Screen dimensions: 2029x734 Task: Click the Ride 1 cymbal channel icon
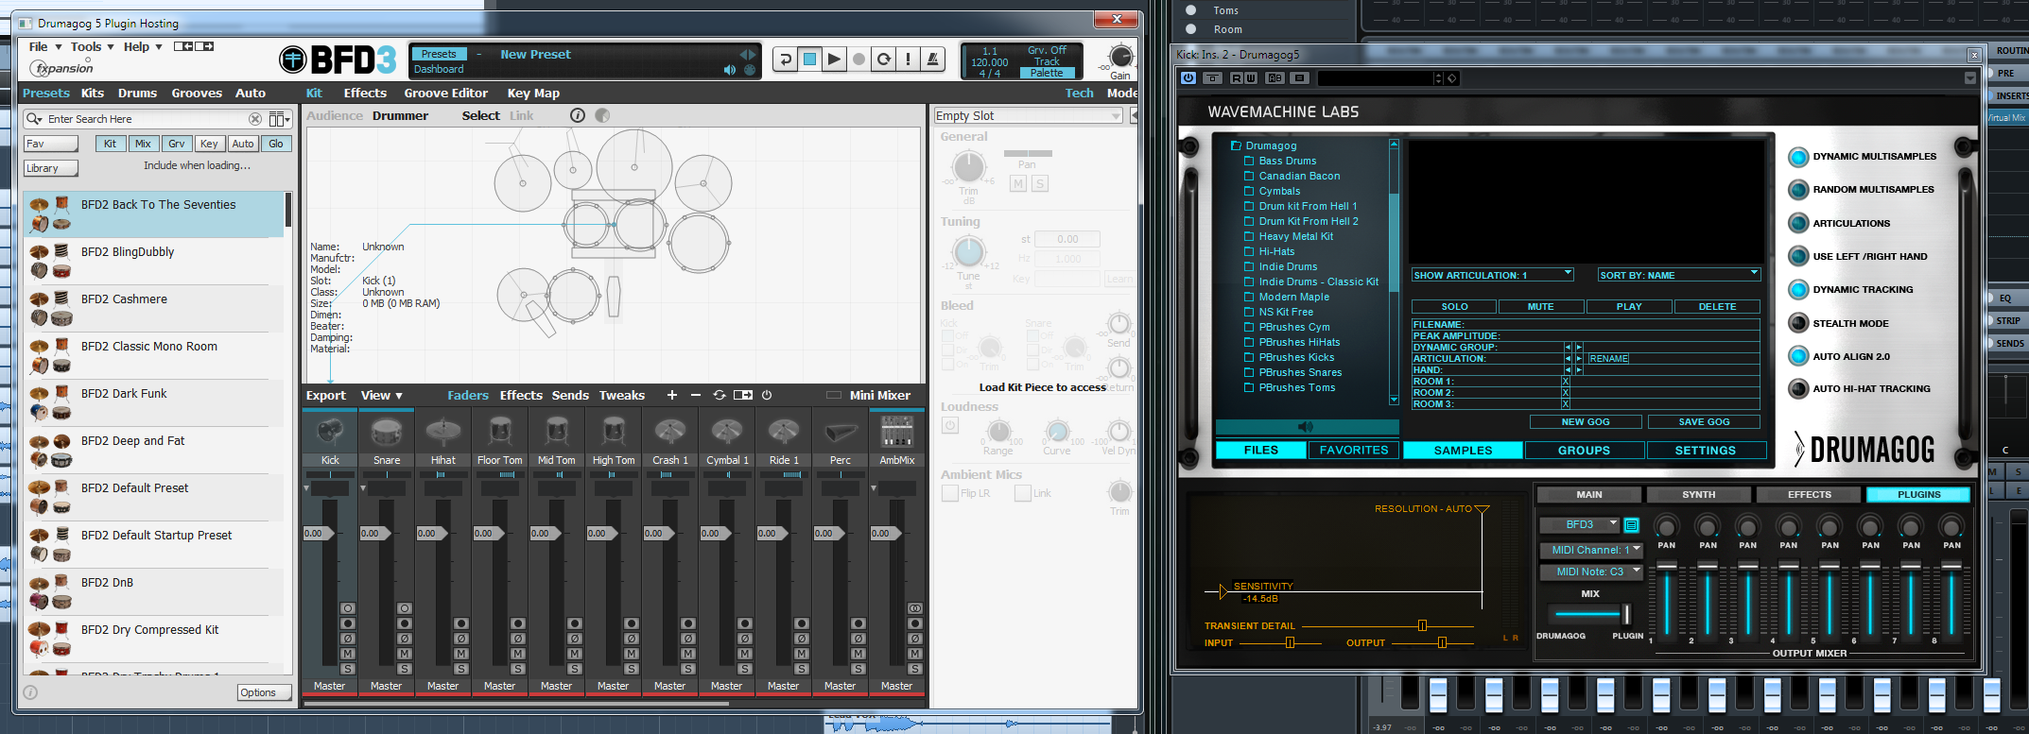[x=784, y=433]
